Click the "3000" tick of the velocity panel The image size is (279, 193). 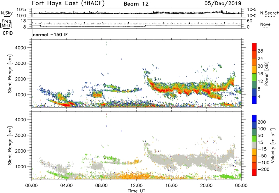click(21, 135)
